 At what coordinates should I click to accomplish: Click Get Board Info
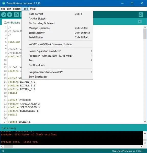pyautogui.click(x=60, y=65)
